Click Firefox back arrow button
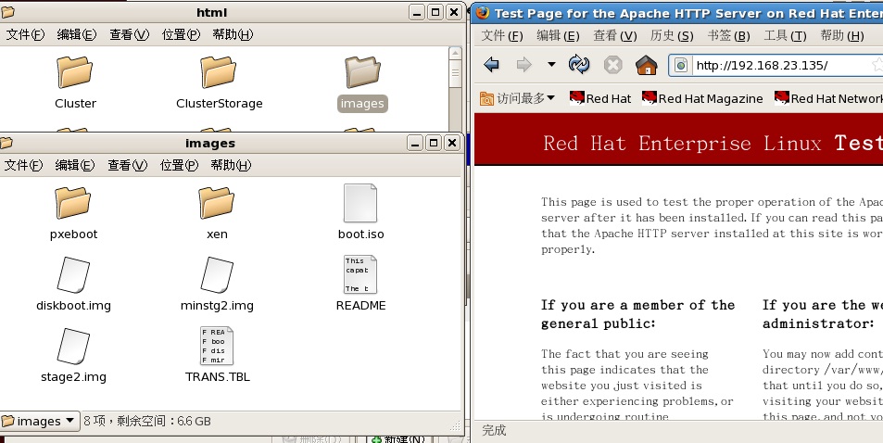 pos(492,65)
